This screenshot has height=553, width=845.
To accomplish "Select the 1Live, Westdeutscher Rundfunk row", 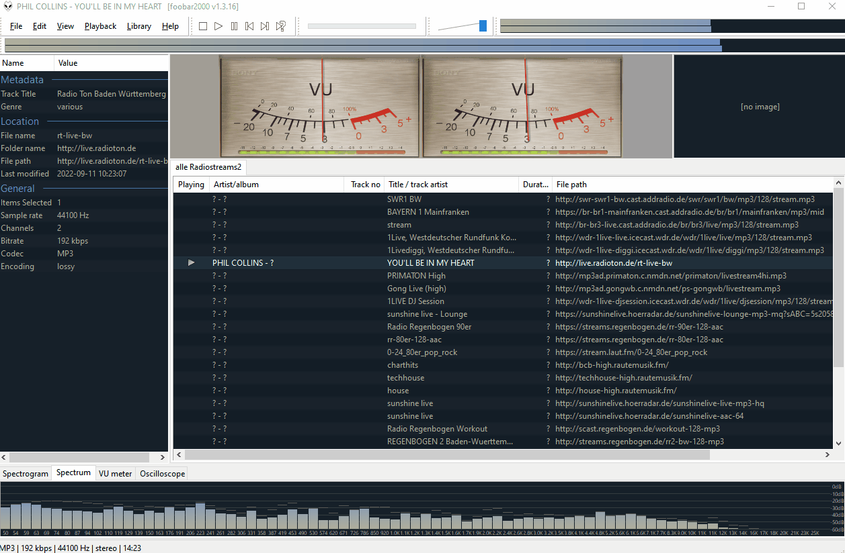I will 503,238.
